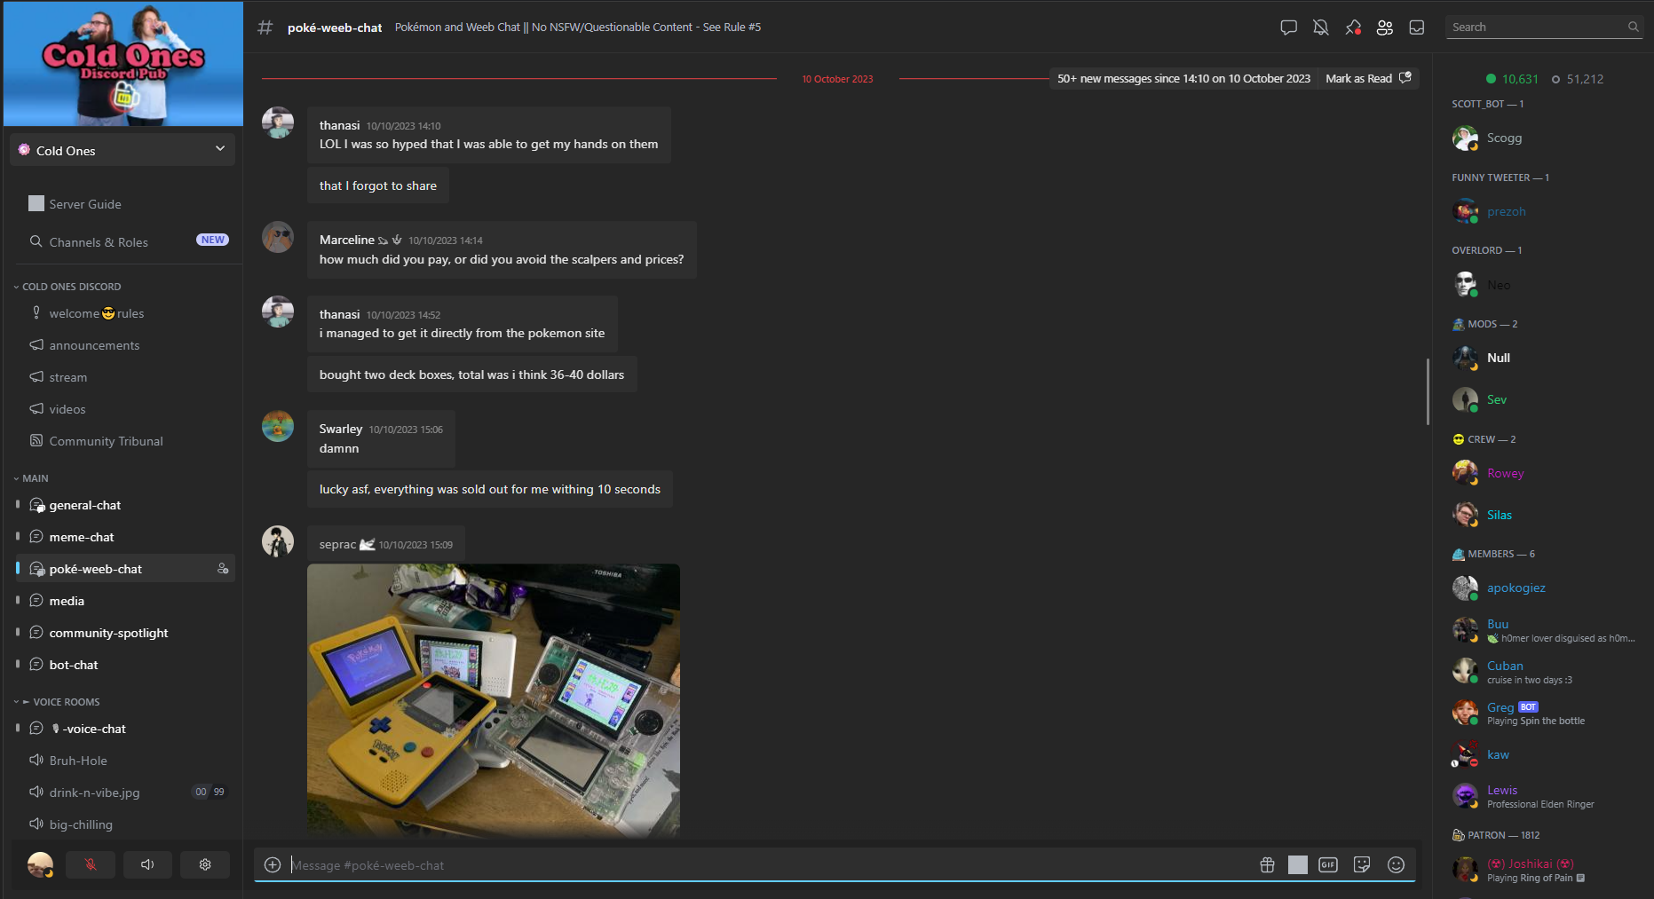Open the sticker picker

[x=1362, y=864]
